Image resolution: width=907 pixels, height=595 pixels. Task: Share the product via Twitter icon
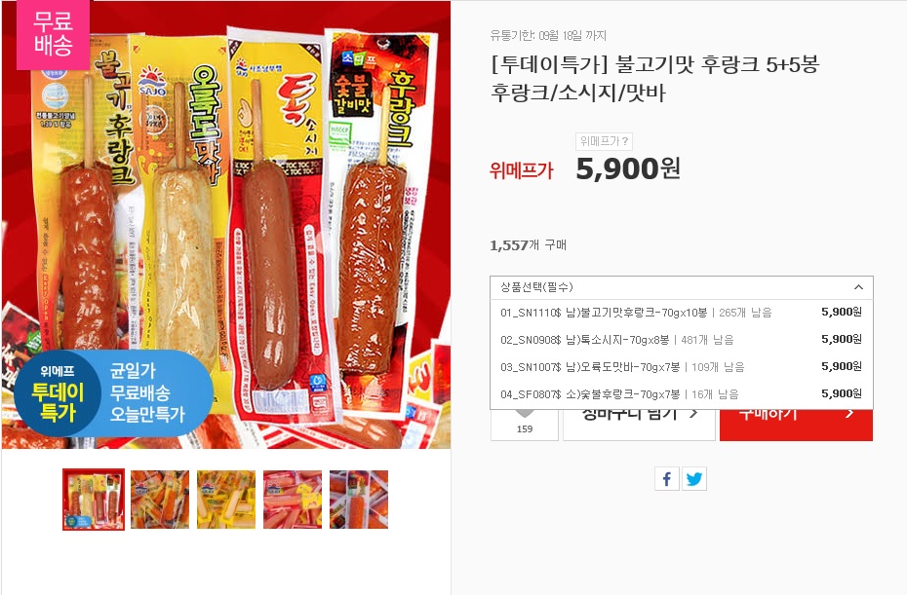(694, 479)
